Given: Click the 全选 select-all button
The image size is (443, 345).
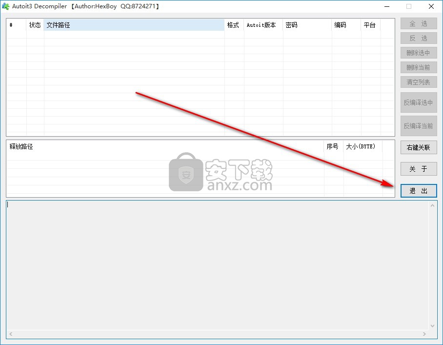Looking at the screenshot, I should click(x=419, y=24).
